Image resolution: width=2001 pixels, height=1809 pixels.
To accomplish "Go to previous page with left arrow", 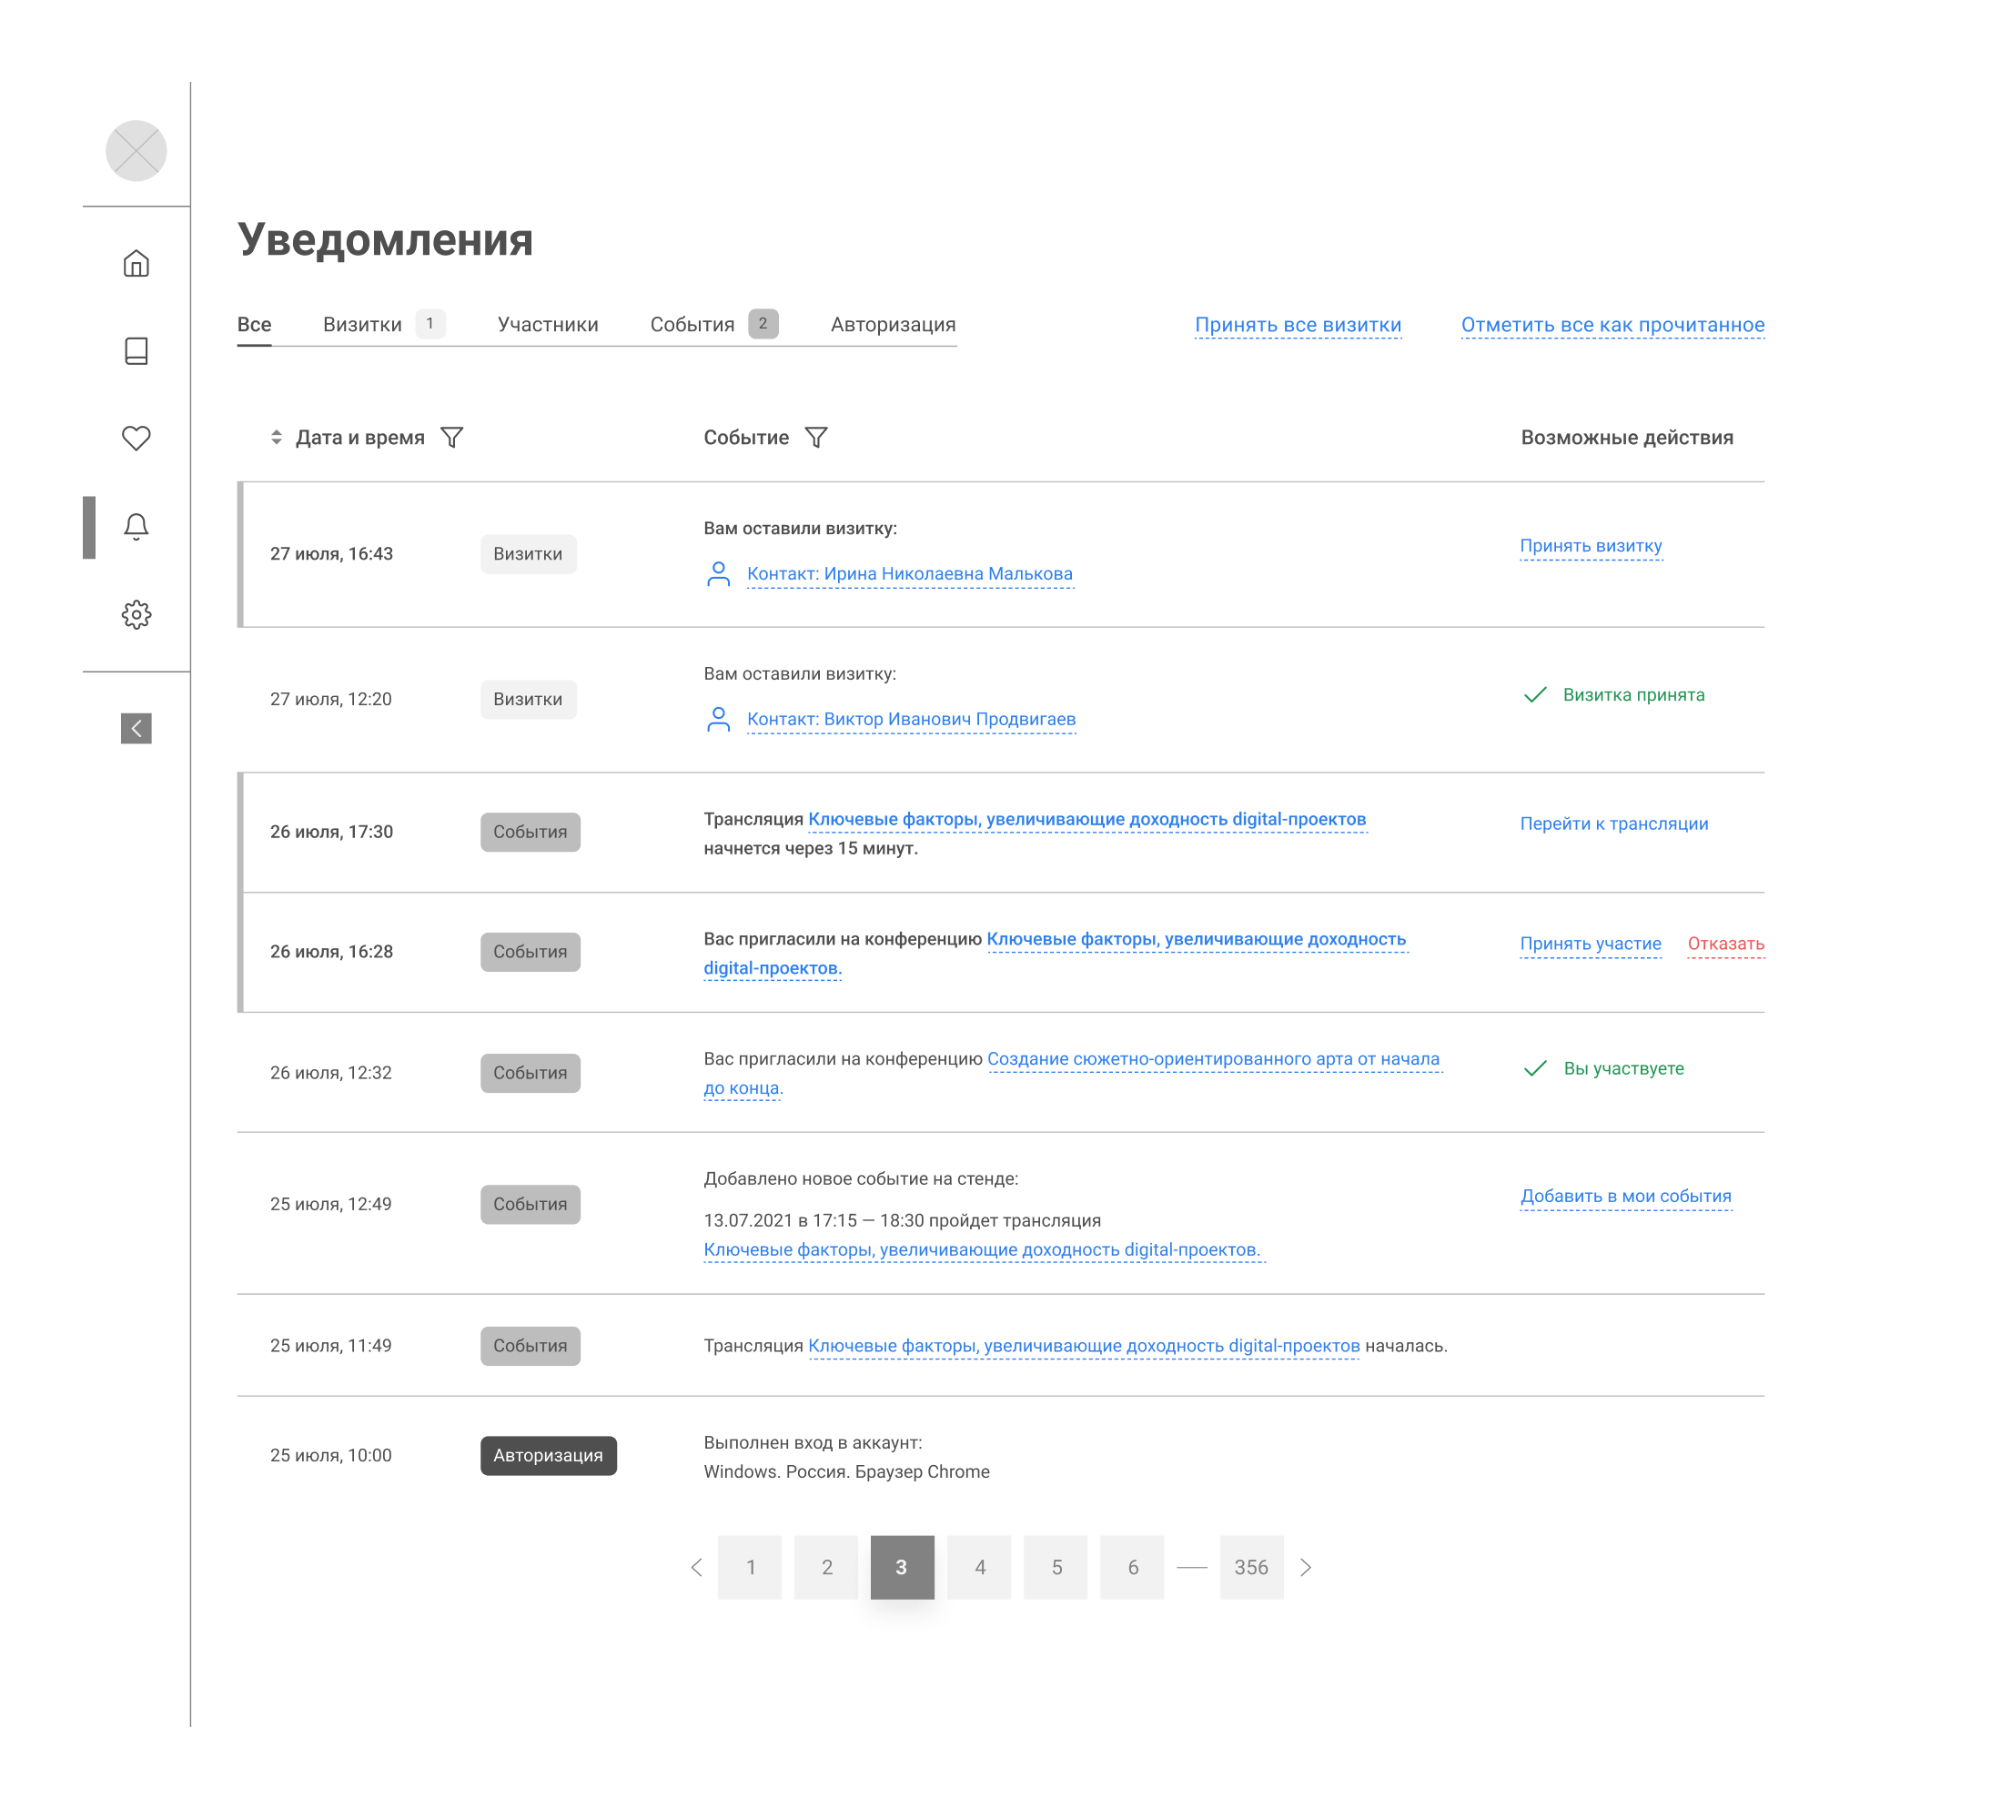I will pyautogui.click(x=697, y=1567).
